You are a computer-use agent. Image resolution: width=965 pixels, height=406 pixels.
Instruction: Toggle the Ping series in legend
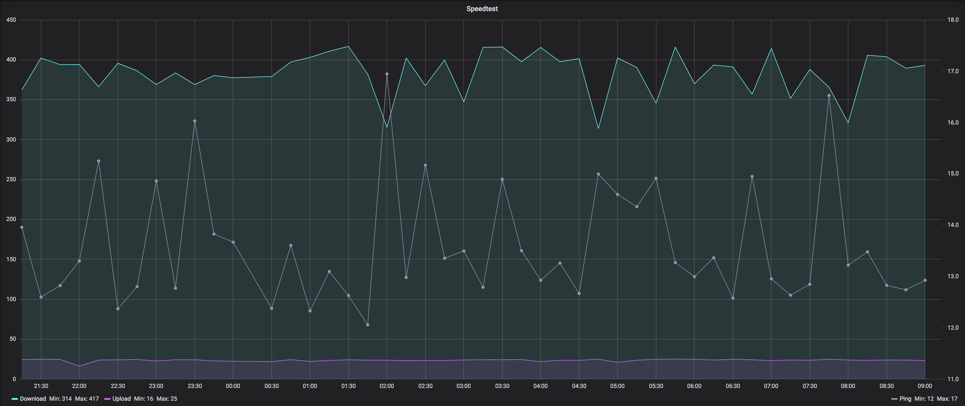pos(905,399)
